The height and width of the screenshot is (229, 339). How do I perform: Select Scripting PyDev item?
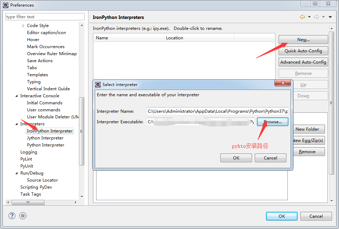tap(36, 187)
